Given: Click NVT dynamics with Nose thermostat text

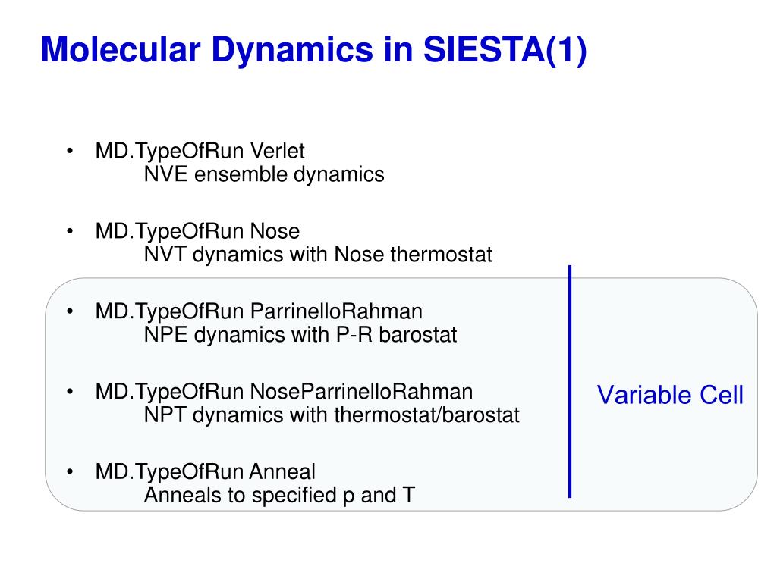Looking at the screenshot, I should (x=318, y=255).
